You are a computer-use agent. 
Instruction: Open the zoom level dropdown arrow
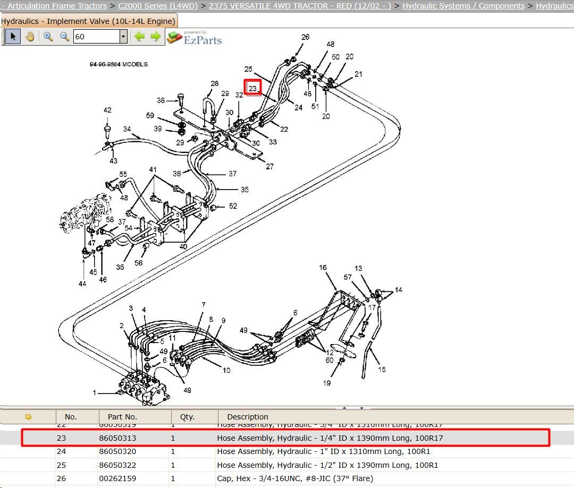point(123,37)
